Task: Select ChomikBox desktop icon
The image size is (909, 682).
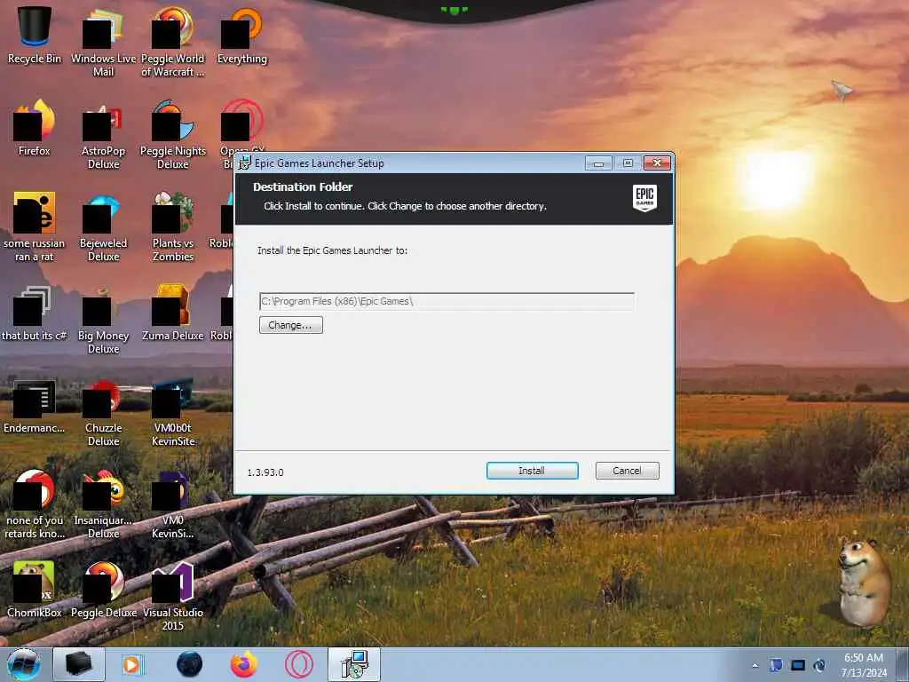Action: click(x=35, y=590)
